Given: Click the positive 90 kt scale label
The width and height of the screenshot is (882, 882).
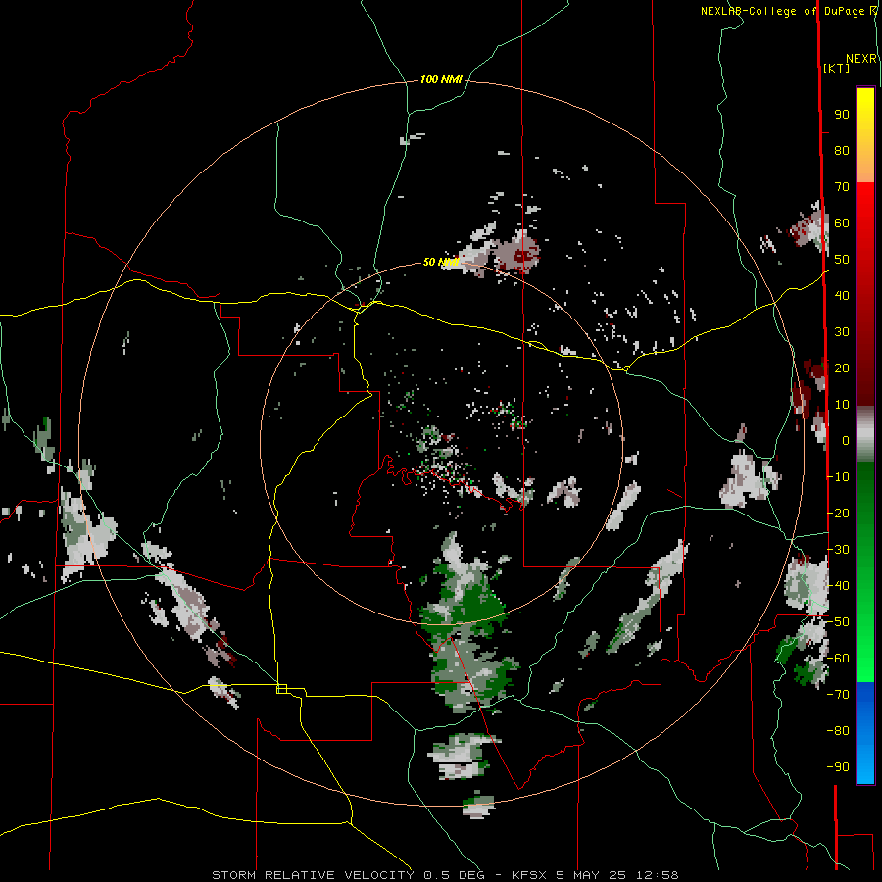Looking at the screenshot, I should [x=842, y=115].
